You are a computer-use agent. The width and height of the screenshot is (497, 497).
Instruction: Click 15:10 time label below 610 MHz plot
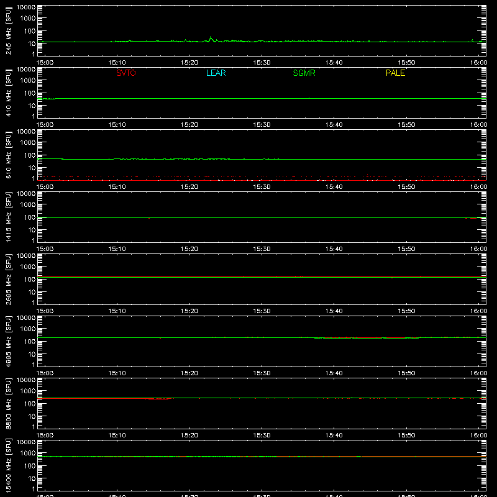(117, 187)
